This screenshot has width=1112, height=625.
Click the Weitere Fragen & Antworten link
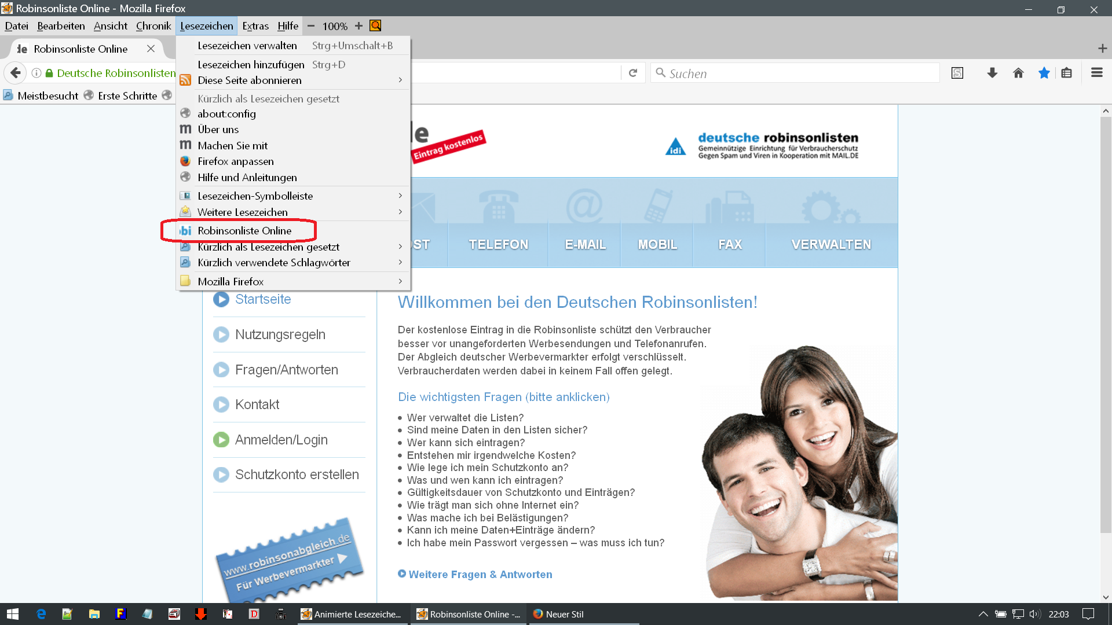coord(480,575)
